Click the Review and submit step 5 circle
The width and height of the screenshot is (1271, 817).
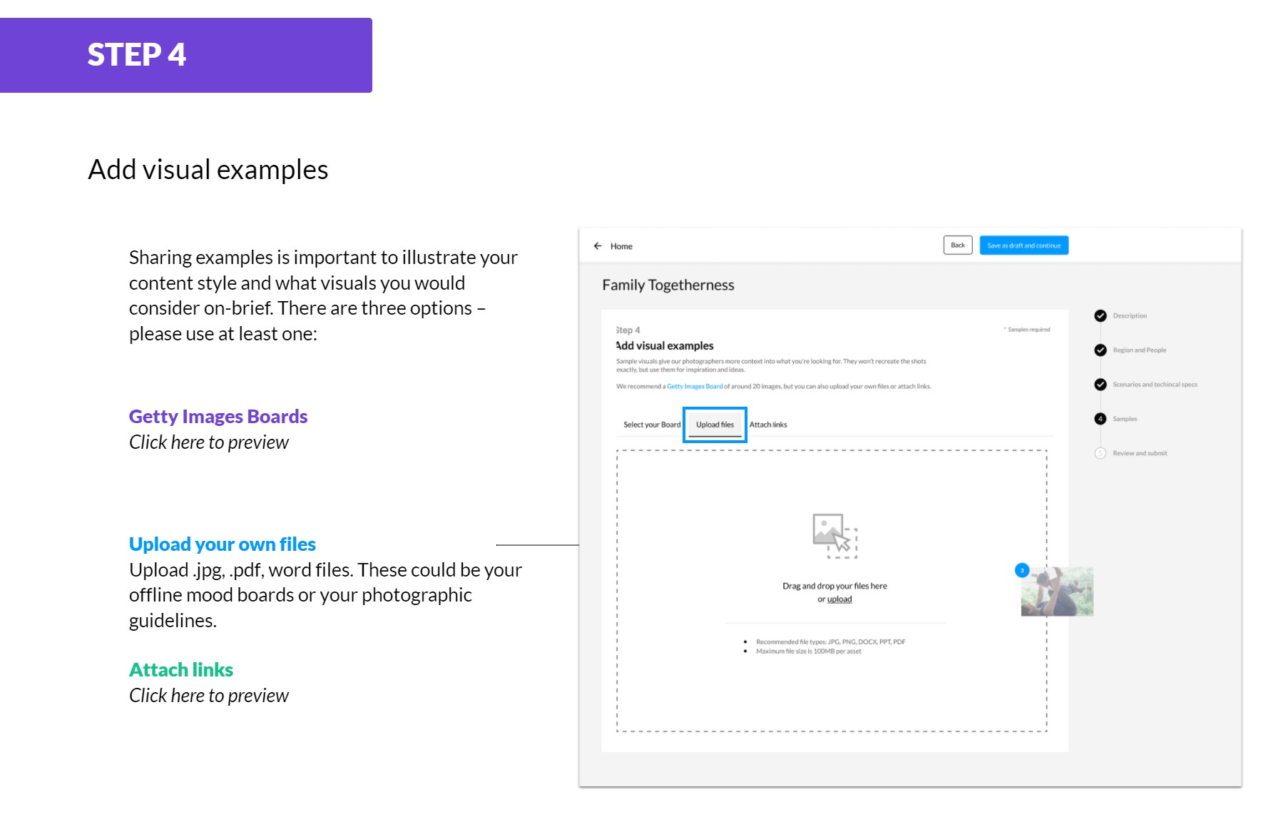pos(1101,453)
